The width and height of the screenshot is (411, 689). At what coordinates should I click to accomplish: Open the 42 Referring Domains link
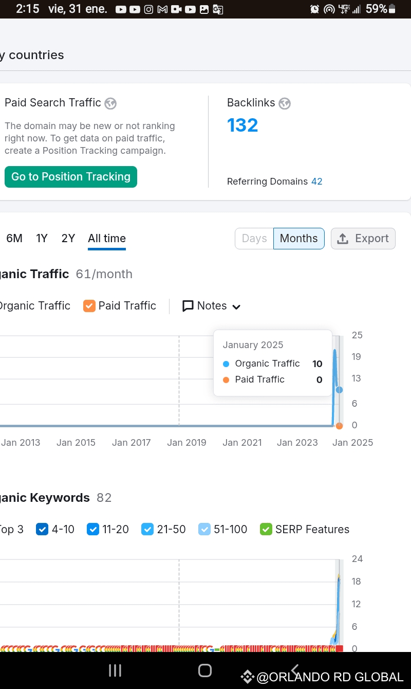[317, 182]
